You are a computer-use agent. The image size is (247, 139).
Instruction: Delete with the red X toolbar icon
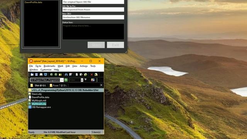[x=91, y=75]
